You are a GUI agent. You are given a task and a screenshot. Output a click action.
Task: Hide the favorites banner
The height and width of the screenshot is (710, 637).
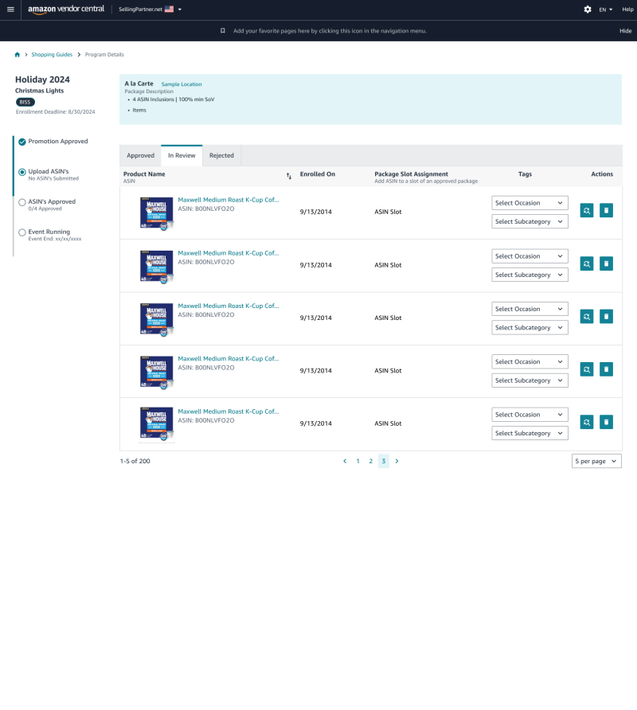click(x=625, y=31)
